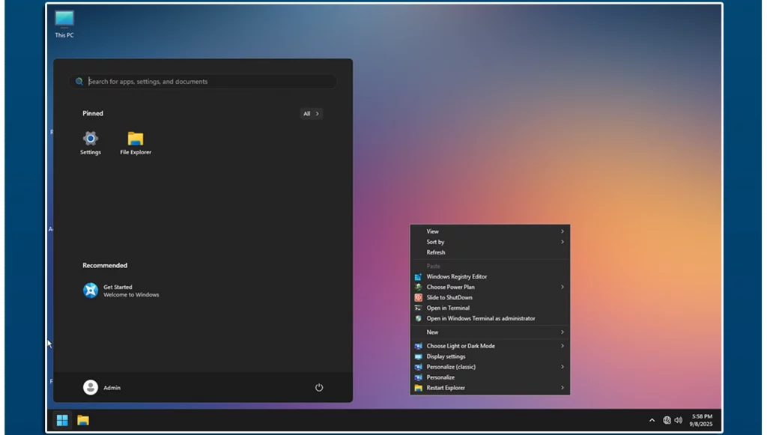Click the Admin user profile avatar

[91, 387]
